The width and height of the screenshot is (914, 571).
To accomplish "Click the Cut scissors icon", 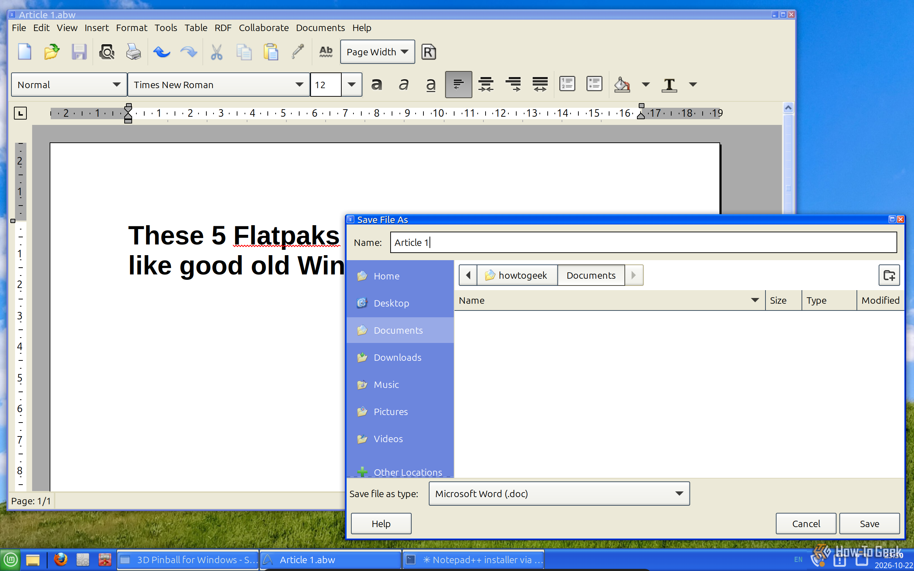I will [216, 52].
